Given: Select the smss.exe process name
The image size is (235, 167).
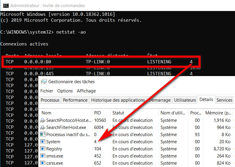Looking at the screenshot, I should pos(55,156).
